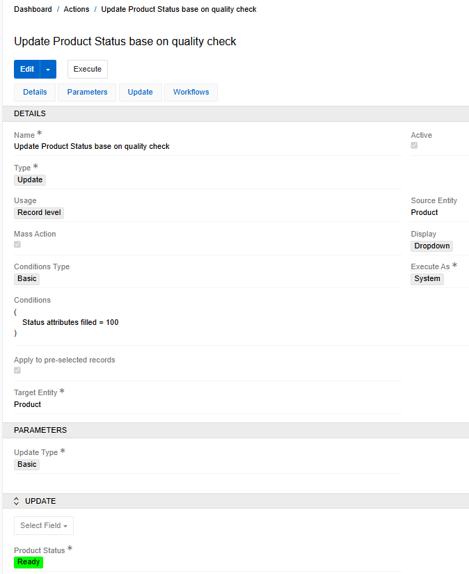
Task: Open the Edit button dropdown arrow
Action: 48,70
